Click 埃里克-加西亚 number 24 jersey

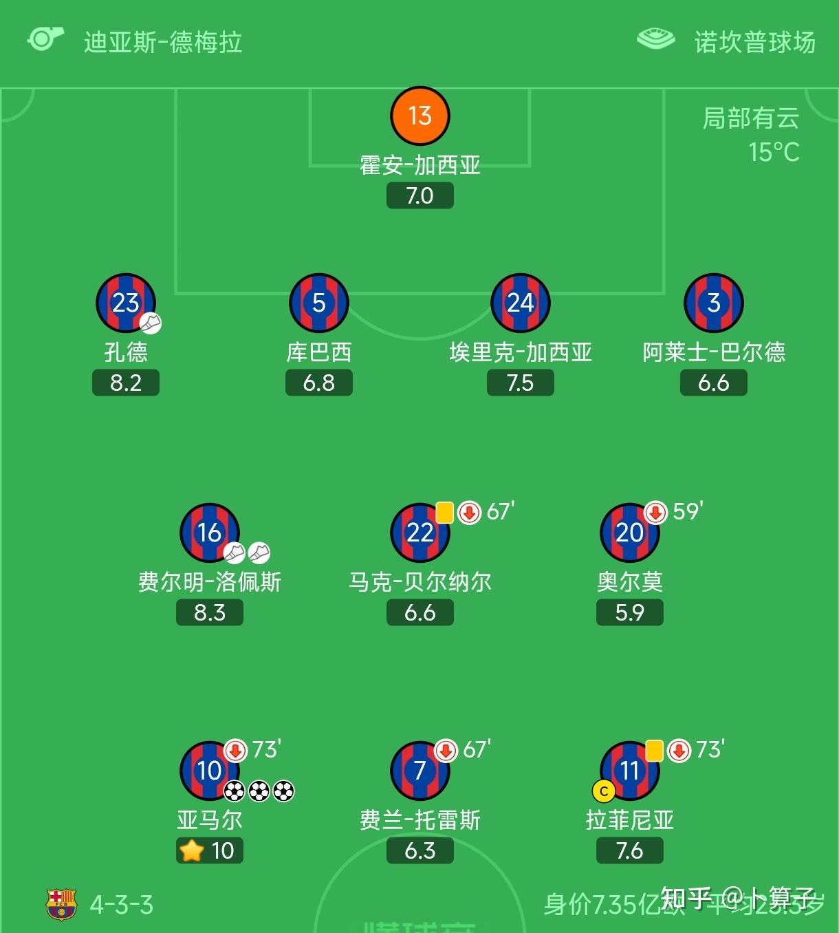pyautogui.click(x=520, y=303)
